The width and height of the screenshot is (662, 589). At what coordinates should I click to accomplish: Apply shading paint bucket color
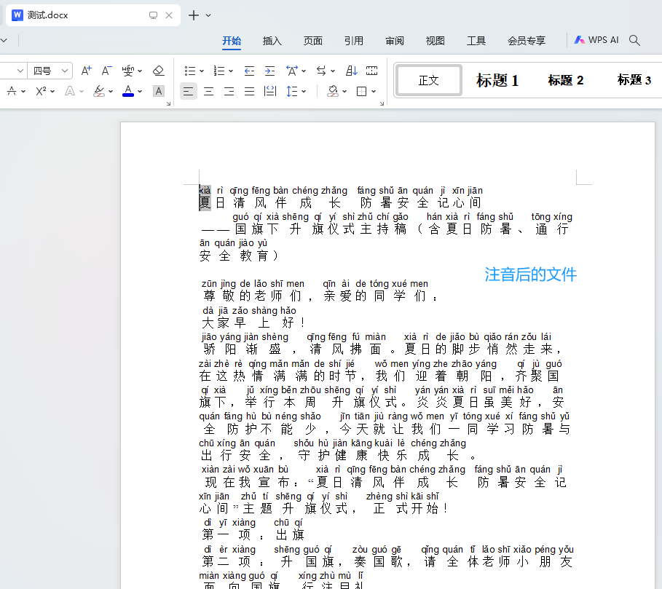[x=333, y=91]
